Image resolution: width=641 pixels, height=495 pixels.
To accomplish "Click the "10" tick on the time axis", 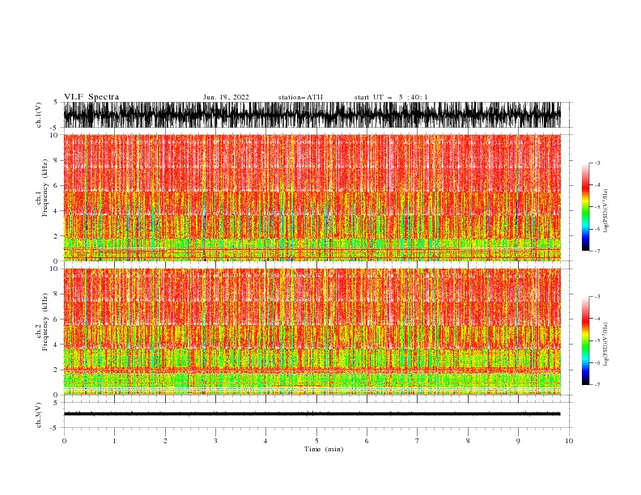I will tap(569, 441).
